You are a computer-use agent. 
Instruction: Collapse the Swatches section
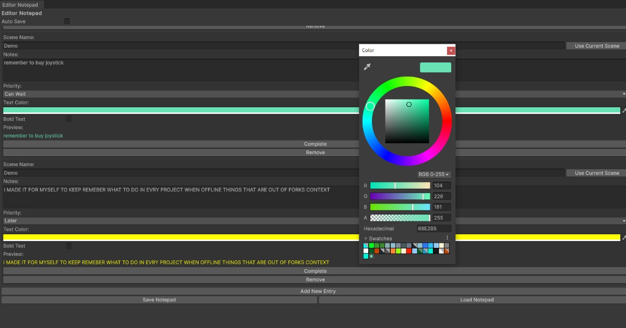[366, 238]
